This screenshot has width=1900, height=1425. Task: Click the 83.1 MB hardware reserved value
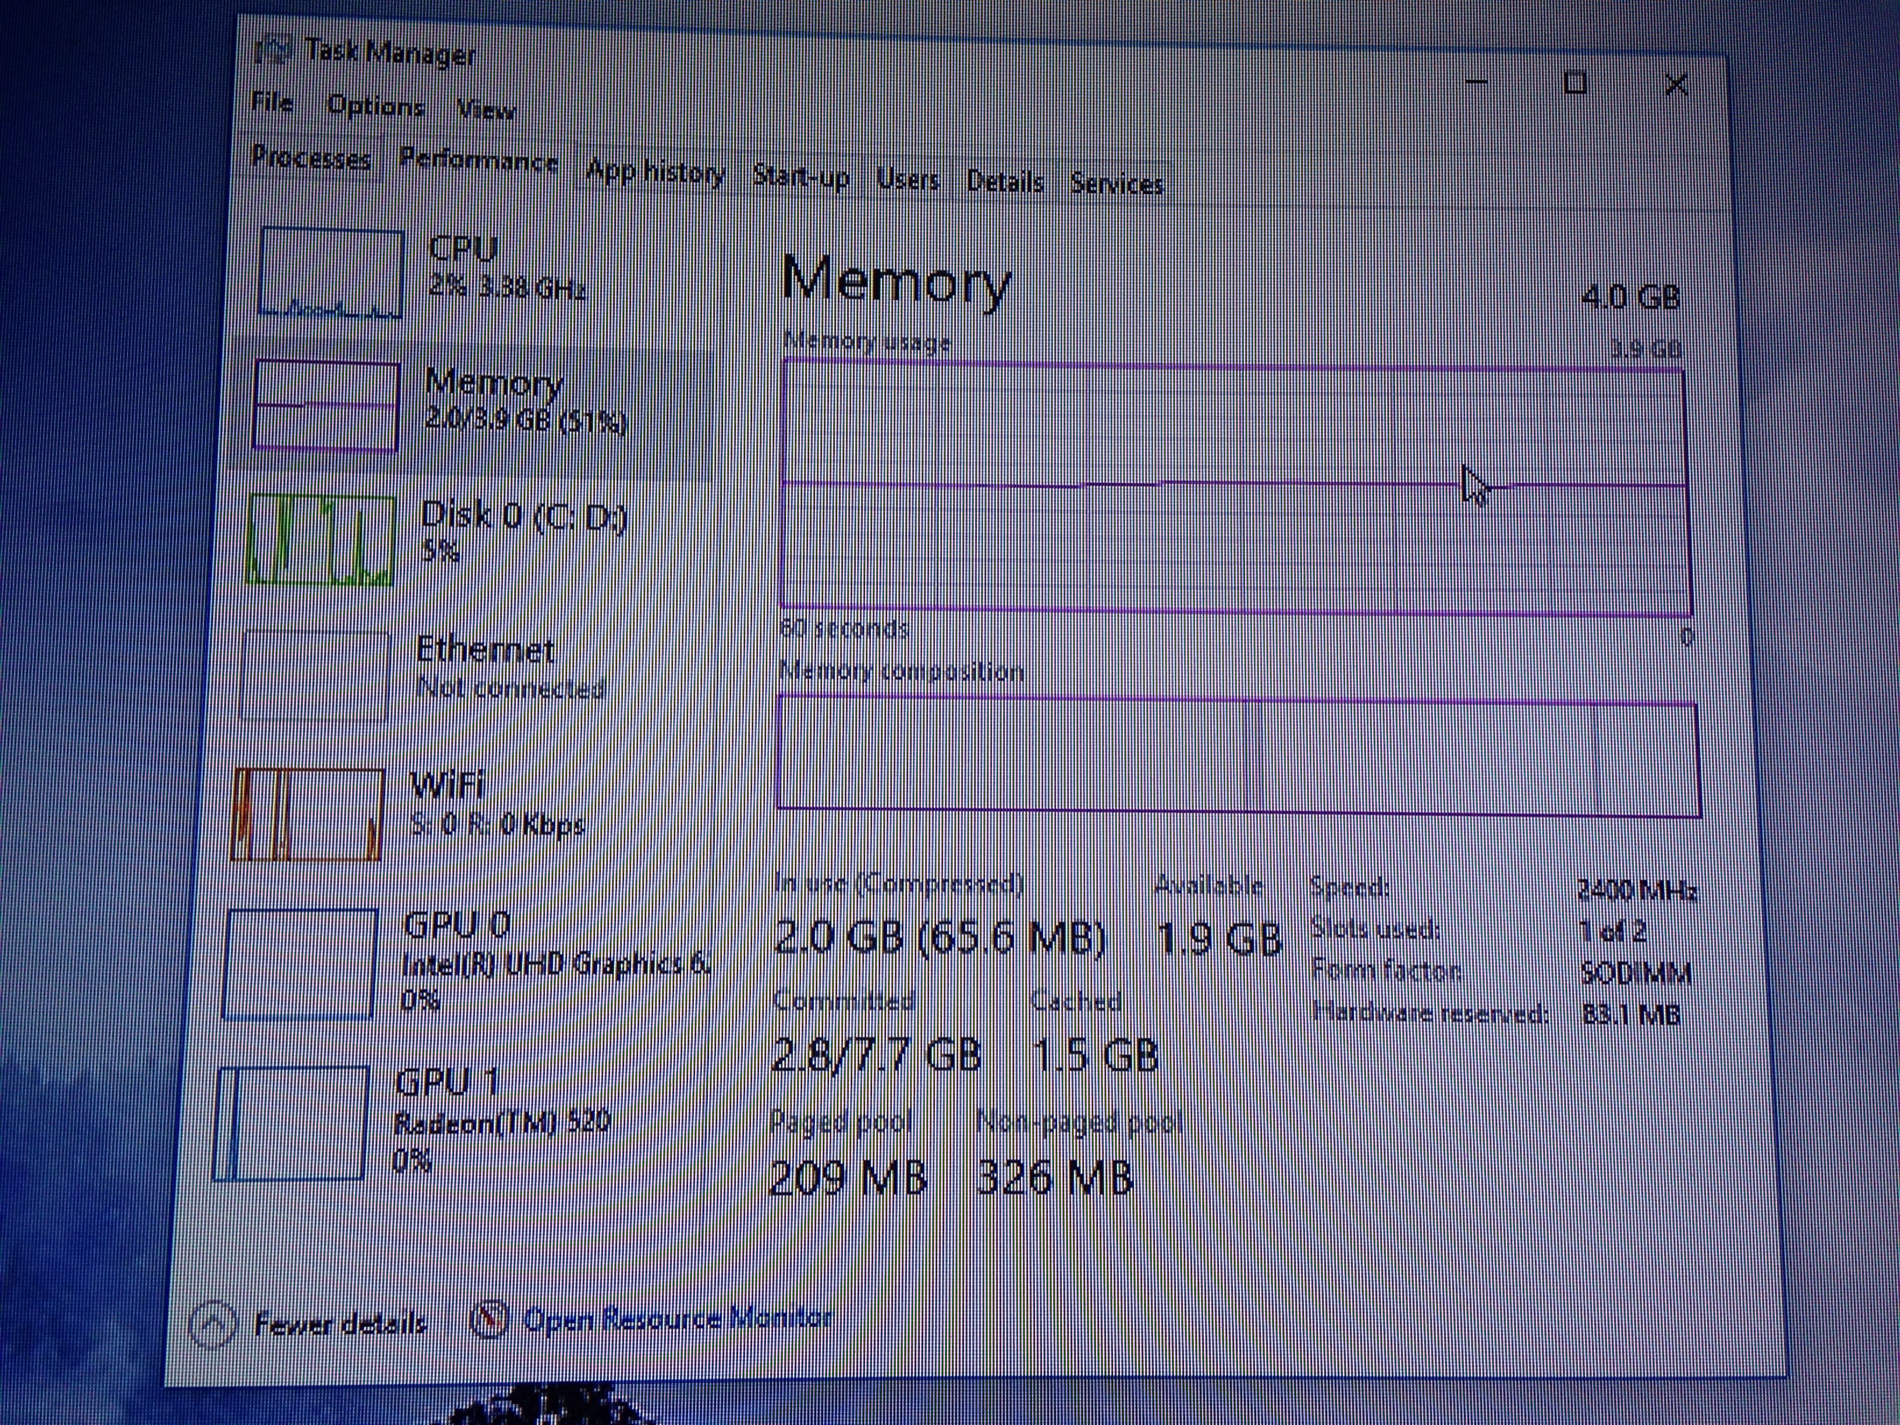(x=1630, y=1015)
